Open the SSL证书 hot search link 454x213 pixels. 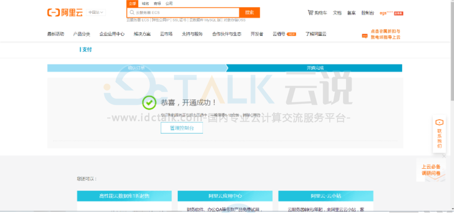click(x=180, y=20)
